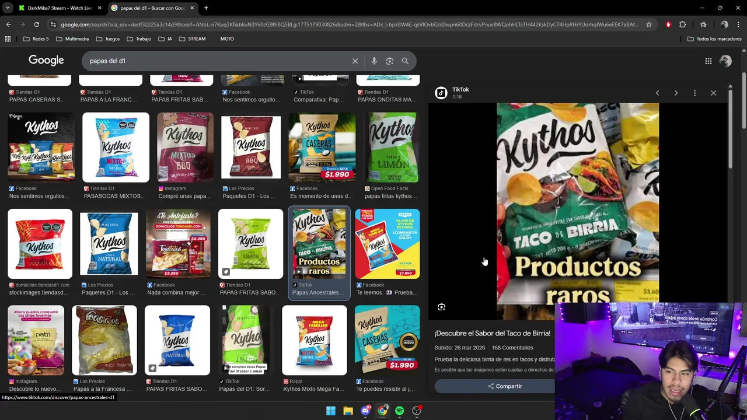Click Comparativa TikTok result caption
The width and height of the screenshot is (747, 420).
pos(319,100)
